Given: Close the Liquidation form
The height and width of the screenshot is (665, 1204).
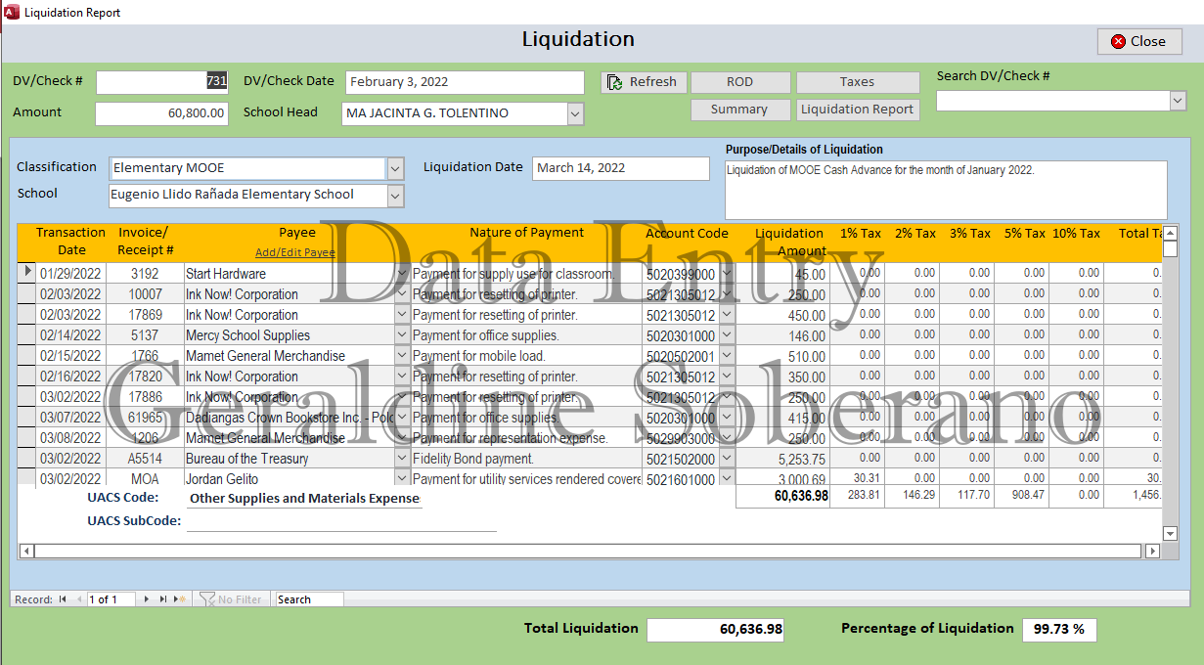Looking at the screenshot, I should point(1139,41).
